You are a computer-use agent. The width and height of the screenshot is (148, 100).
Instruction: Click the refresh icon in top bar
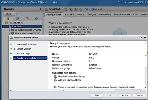tap(119, 2)
